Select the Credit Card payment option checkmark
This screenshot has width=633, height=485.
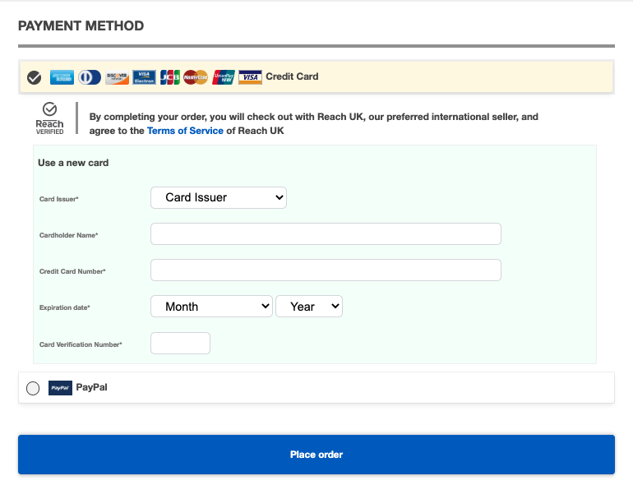click(35, 77)
